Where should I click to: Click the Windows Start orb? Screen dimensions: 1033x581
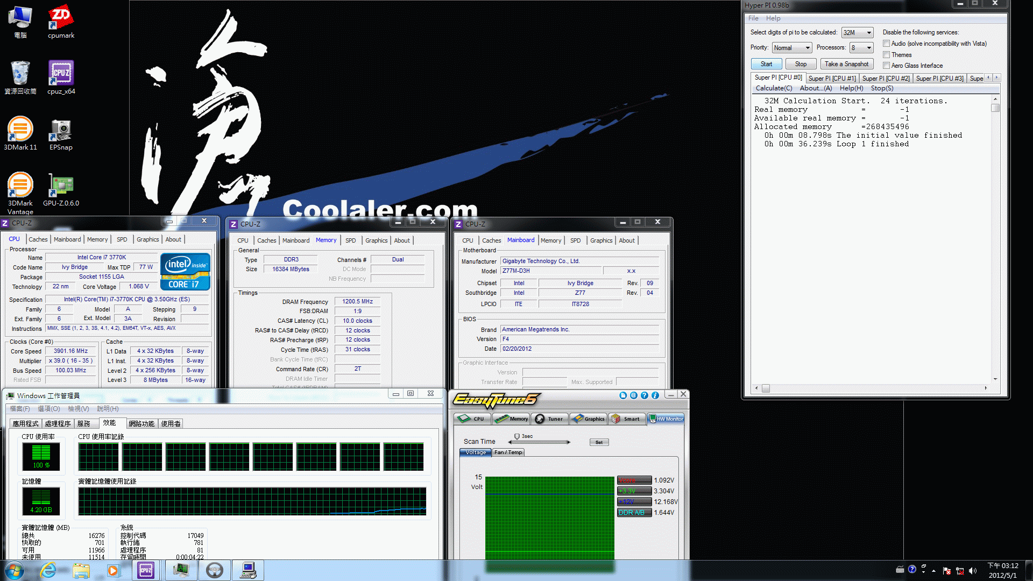point(15,570)
